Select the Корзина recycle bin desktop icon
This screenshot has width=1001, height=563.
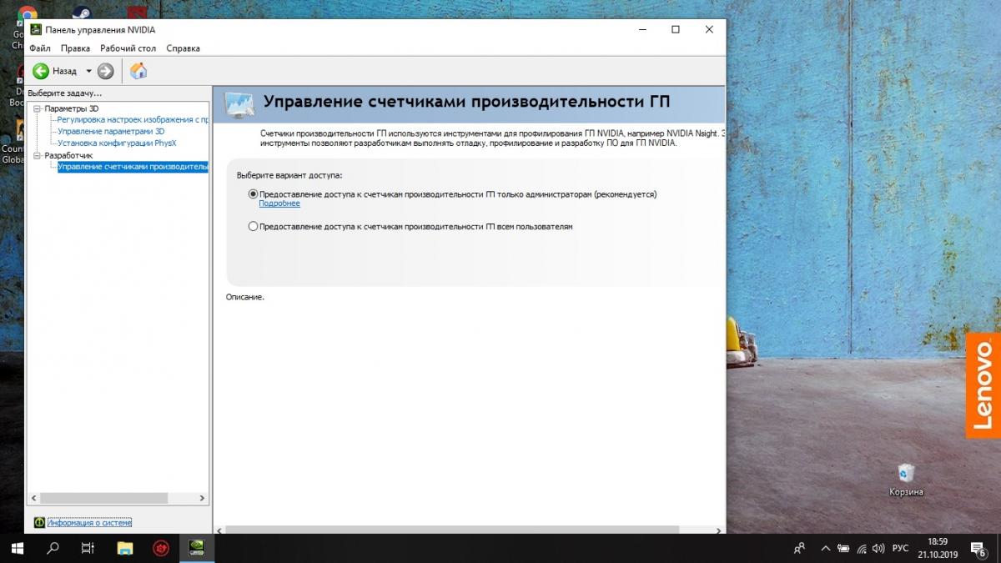(x=906, y=480)
